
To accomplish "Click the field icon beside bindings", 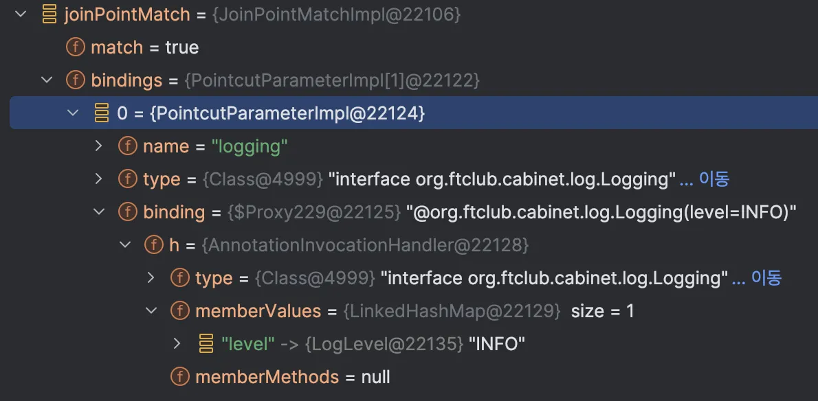I will 76,80.
